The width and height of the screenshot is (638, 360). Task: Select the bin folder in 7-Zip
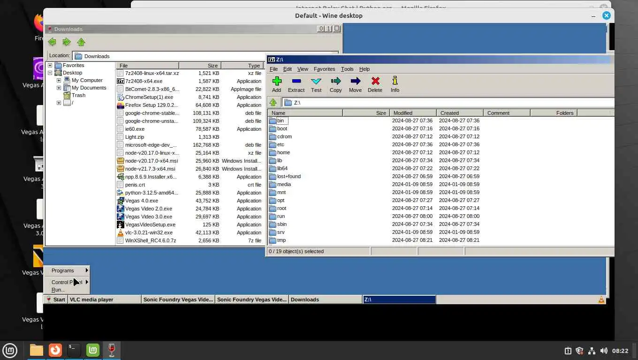pyautogui.click(x=281, y=120)
